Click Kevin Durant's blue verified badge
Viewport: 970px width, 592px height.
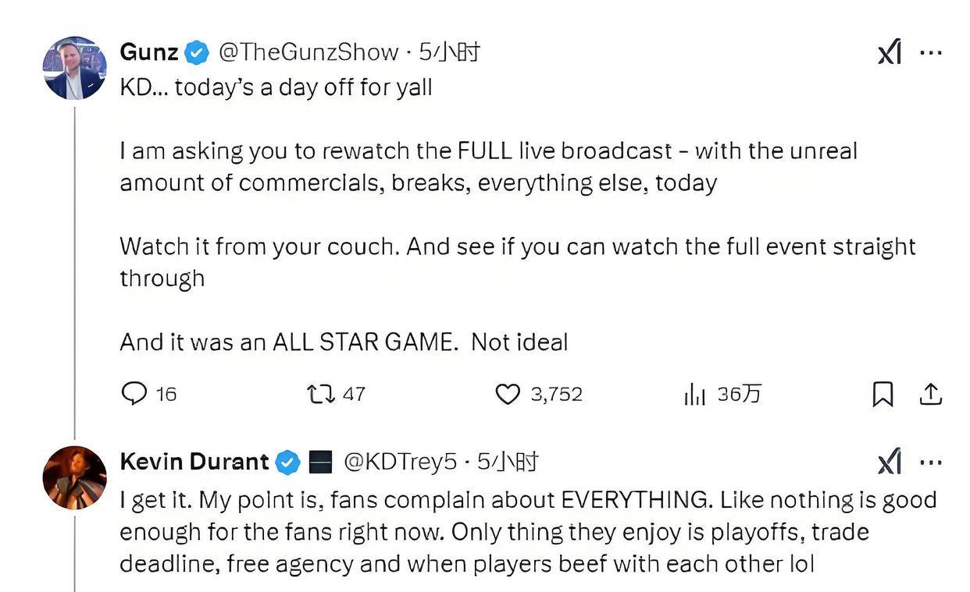289,463
